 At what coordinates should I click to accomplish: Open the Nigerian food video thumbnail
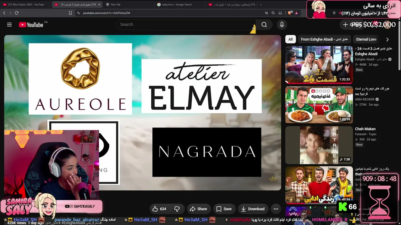[319, 105]
